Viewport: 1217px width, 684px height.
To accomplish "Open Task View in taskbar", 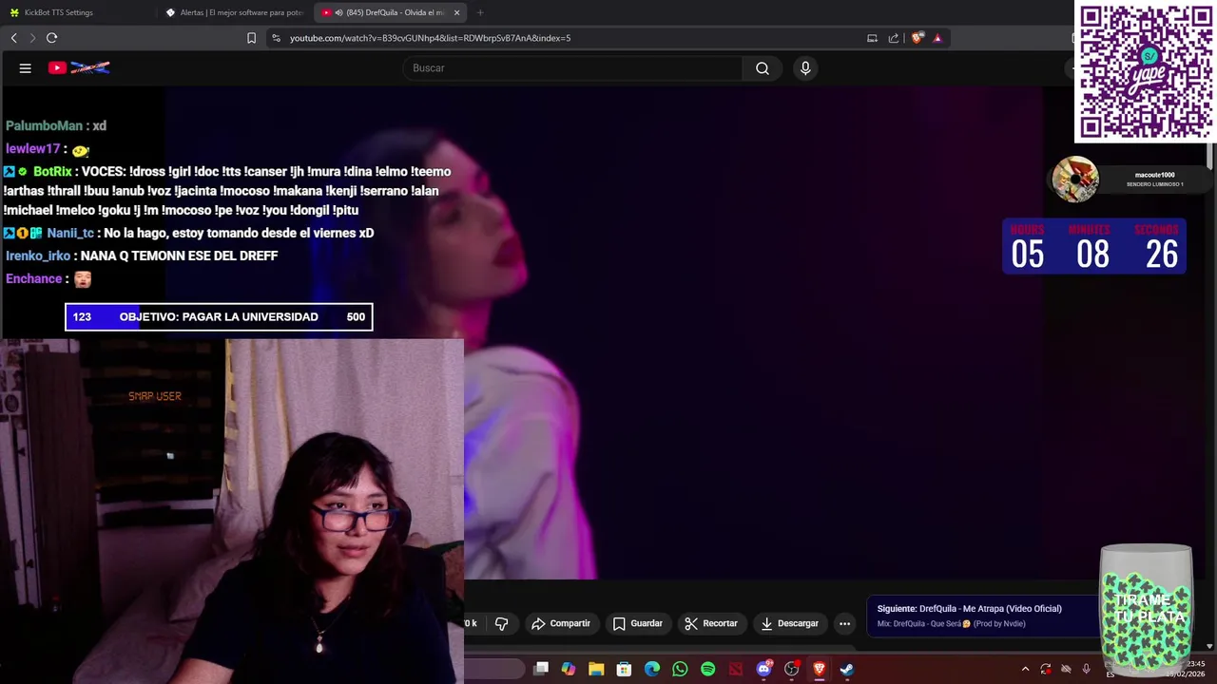I will point(541,669).
